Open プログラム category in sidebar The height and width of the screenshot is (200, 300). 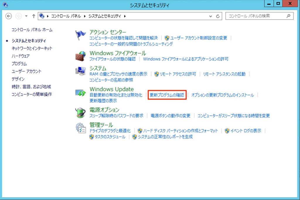pyautogui.click(x=19, y=64)
